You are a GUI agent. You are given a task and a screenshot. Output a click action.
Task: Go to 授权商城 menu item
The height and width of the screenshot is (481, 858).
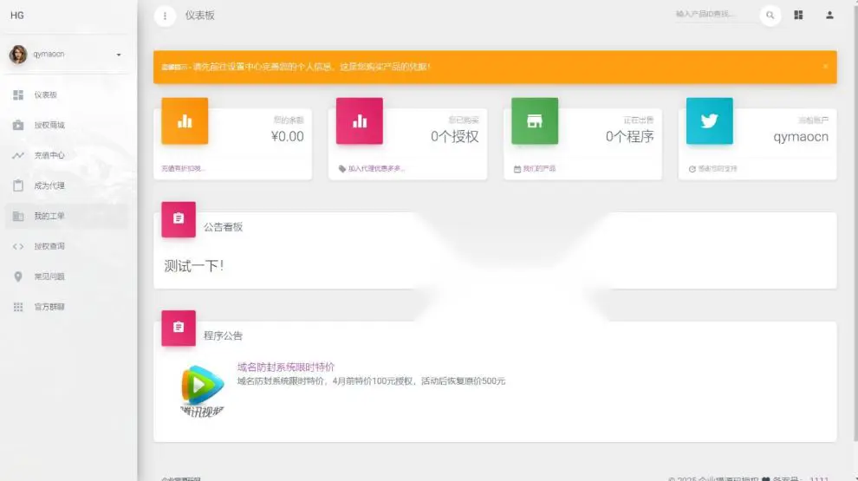(67, 126)
